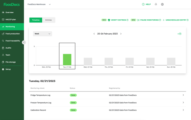Click Done badge for Fridge Temperature Log

pos(73,95)
